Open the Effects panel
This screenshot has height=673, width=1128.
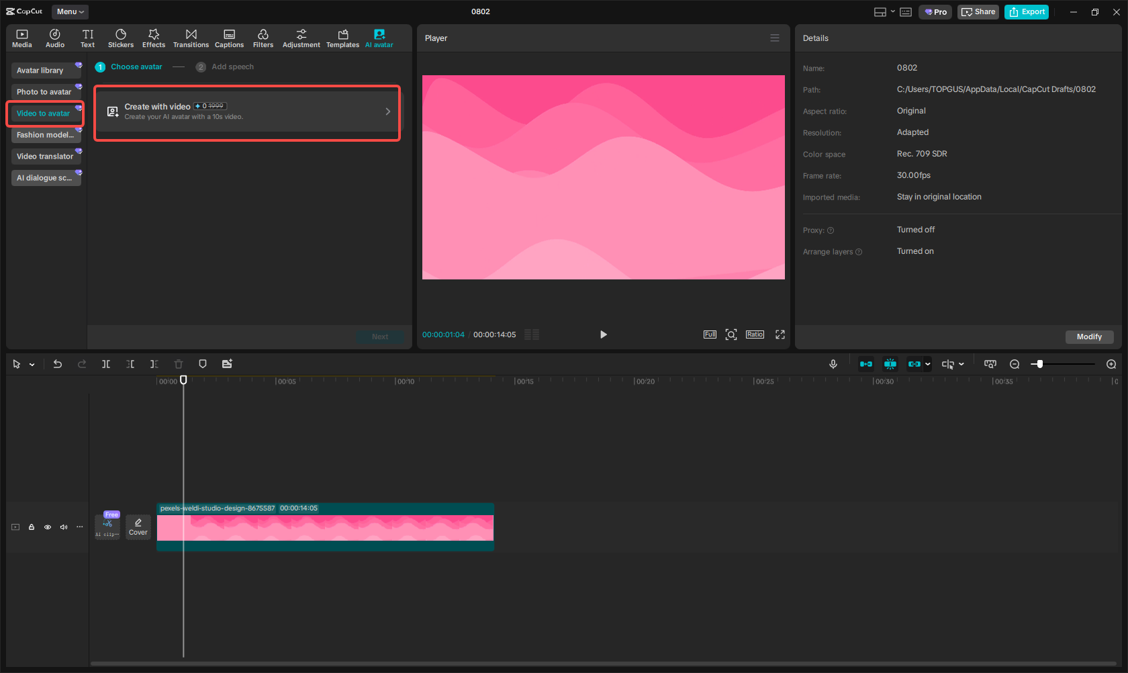pyautogui.click(x=154, y=37)
